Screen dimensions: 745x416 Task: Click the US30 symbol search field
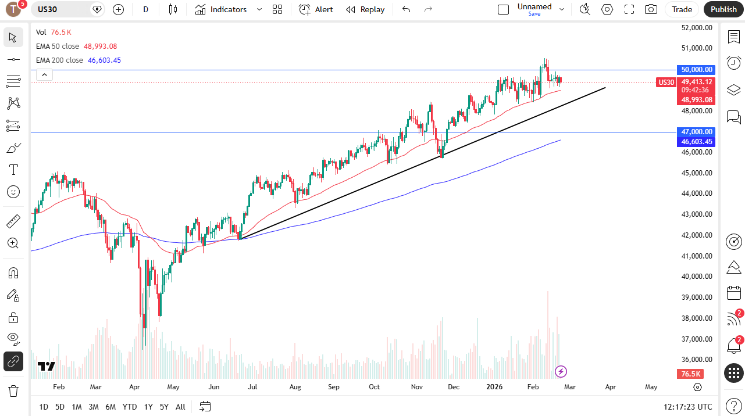click(x=67, y=9)
